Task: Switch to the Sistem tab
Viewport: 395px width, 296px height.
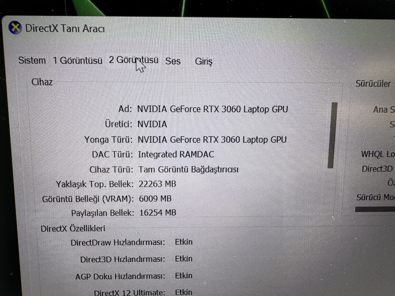Action: (x=32, y=61)
